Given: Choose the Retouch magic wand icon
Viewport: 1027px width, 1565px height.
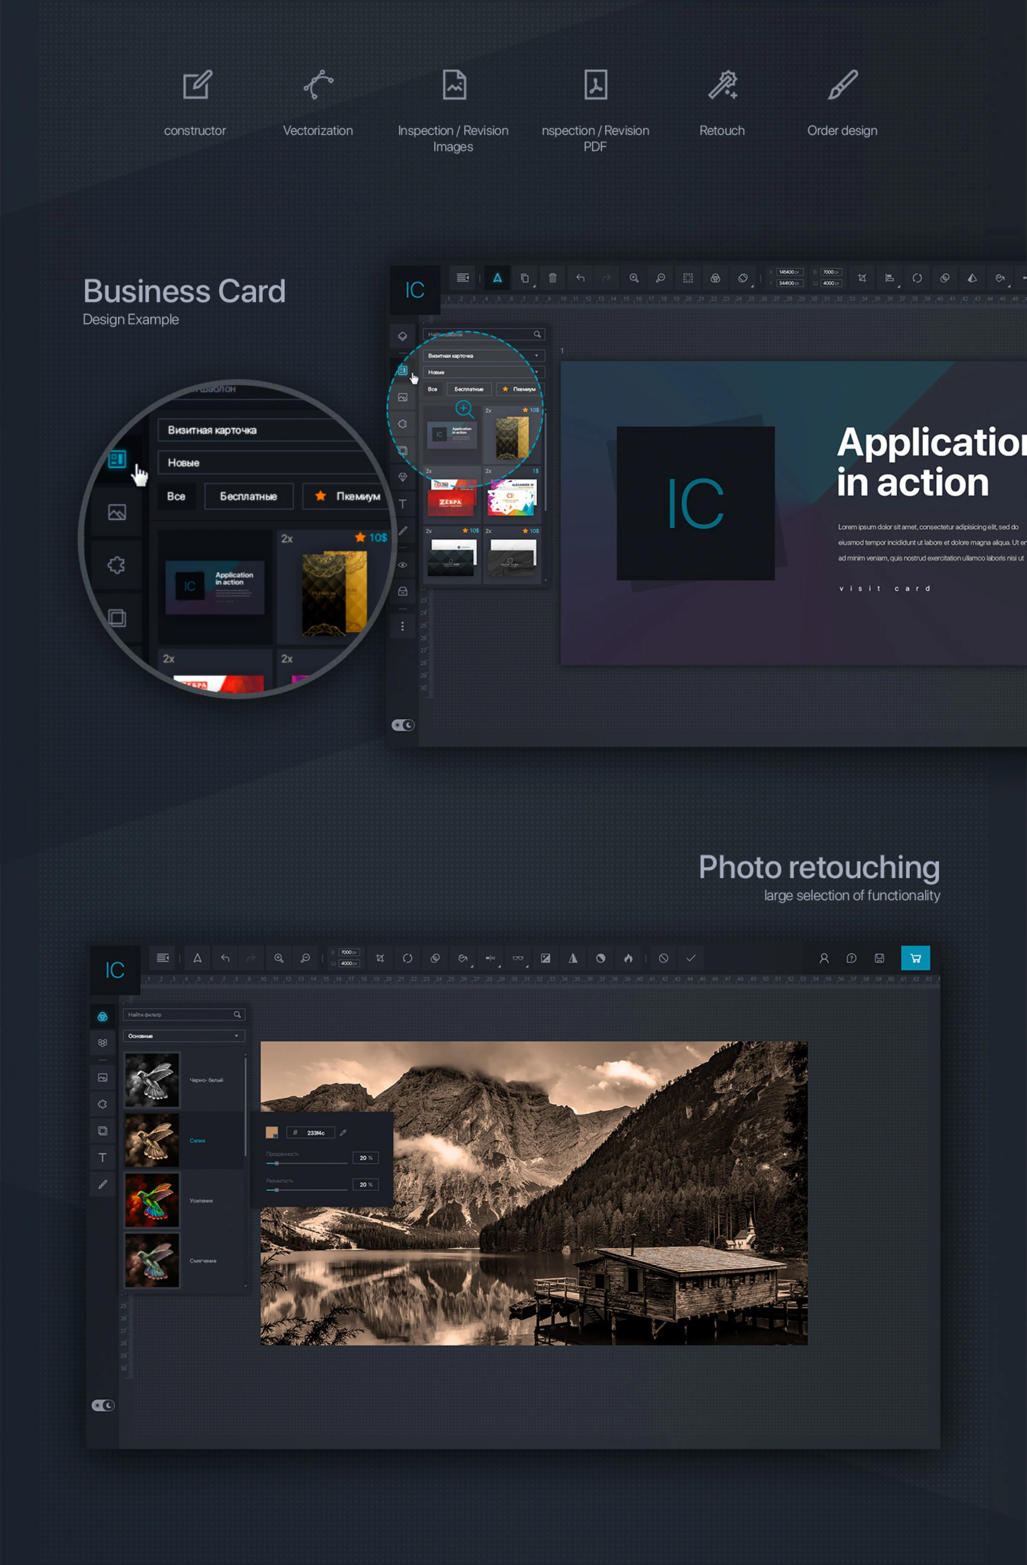Looking at the screenshot, I should point(723,85).
